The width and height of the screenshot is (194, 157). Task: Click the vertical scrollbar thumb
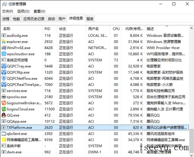click(191, 140)
